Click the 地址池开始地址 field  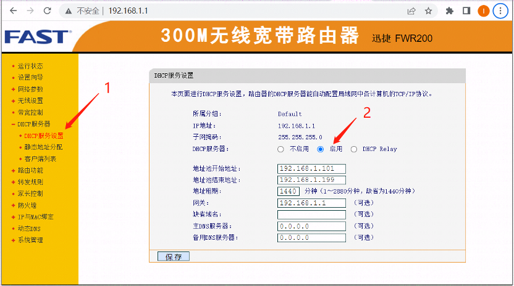click(311, 168)
